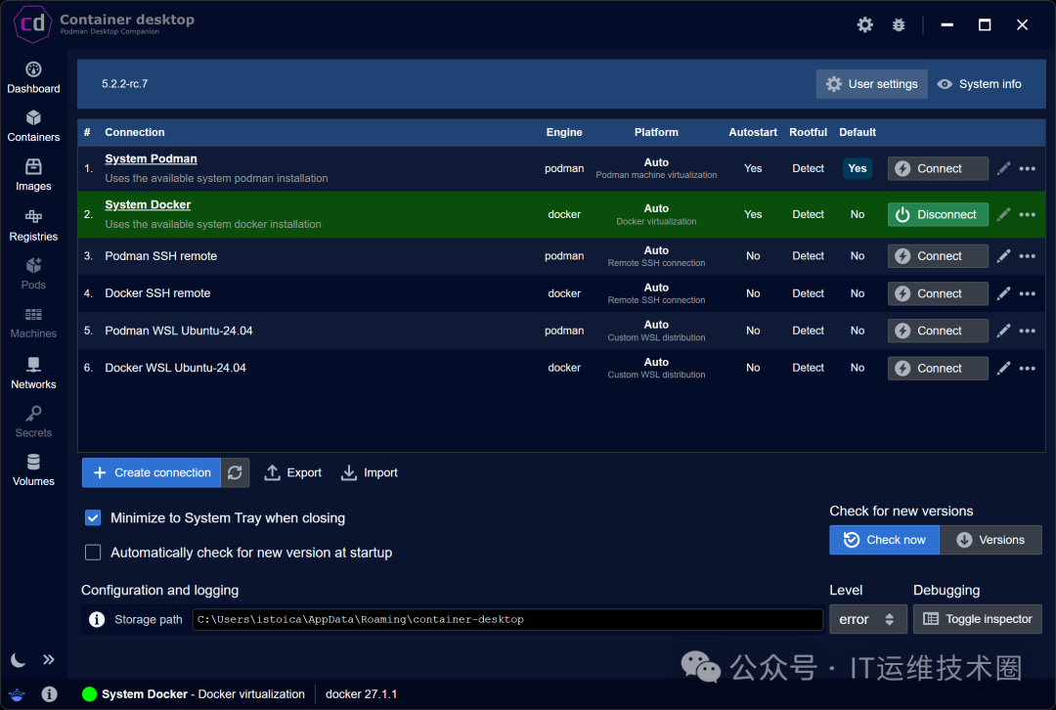This screenshot has height=710, width=1056.
Task: Open the Dashboard sidebar section
Action: pos(33,77)
